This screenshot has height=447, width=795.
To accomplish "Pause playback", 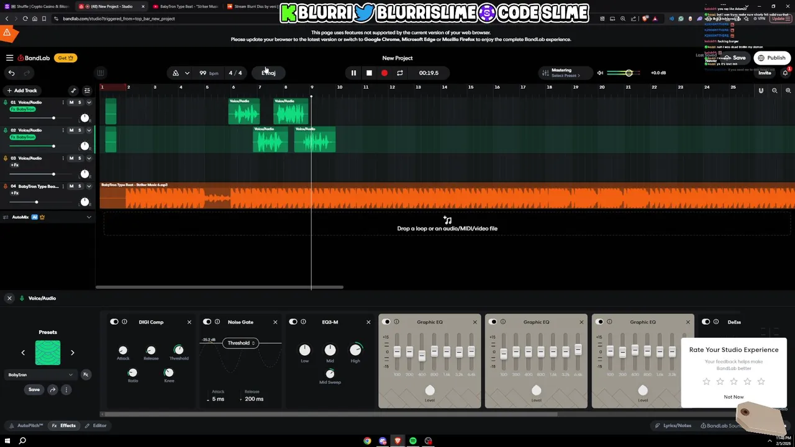I will click(x=353, y=73).
